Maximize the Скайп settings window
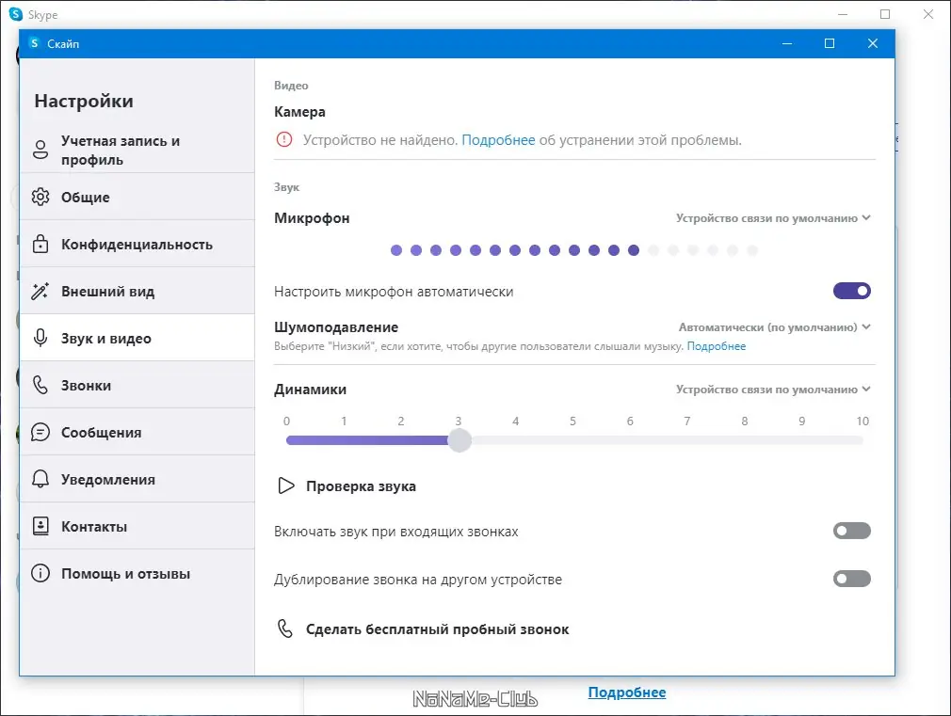 [830, 43]
